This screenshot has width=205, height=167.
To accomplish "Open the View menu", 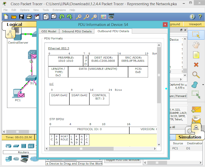I will coord(36,10).
